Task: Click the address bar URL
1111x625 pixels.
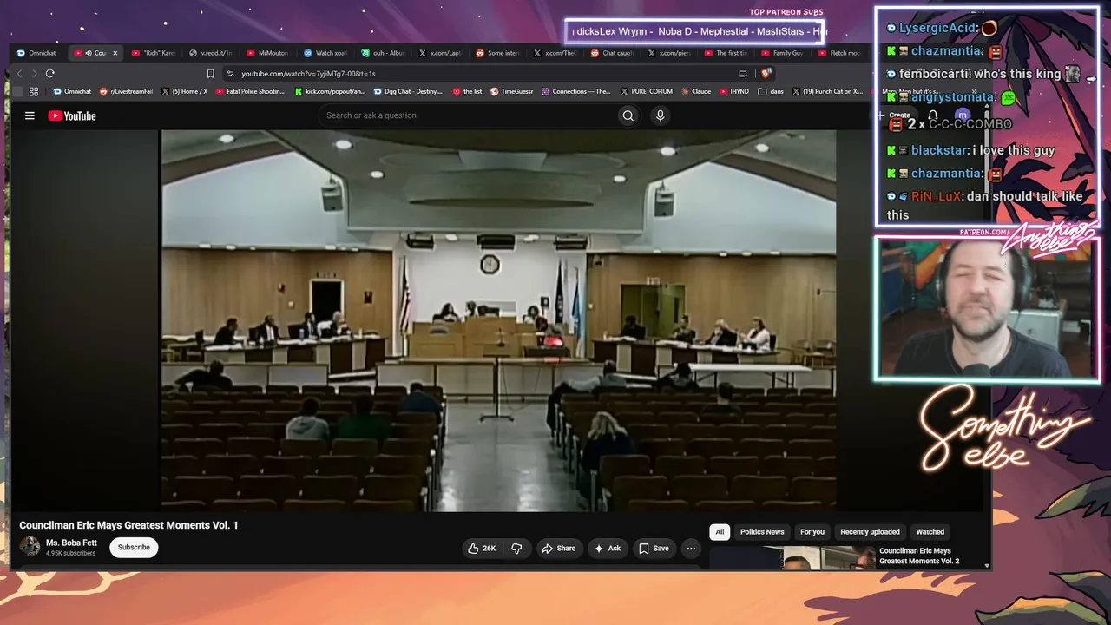Action: 308,74
